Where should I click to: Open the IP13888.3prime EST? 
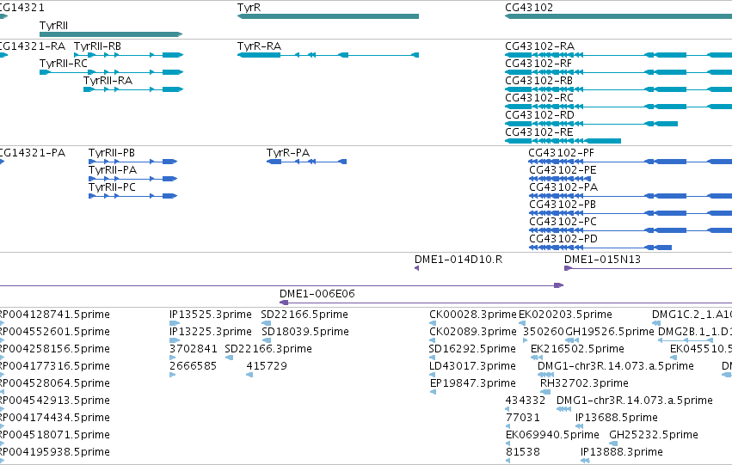tap(586, 461)
